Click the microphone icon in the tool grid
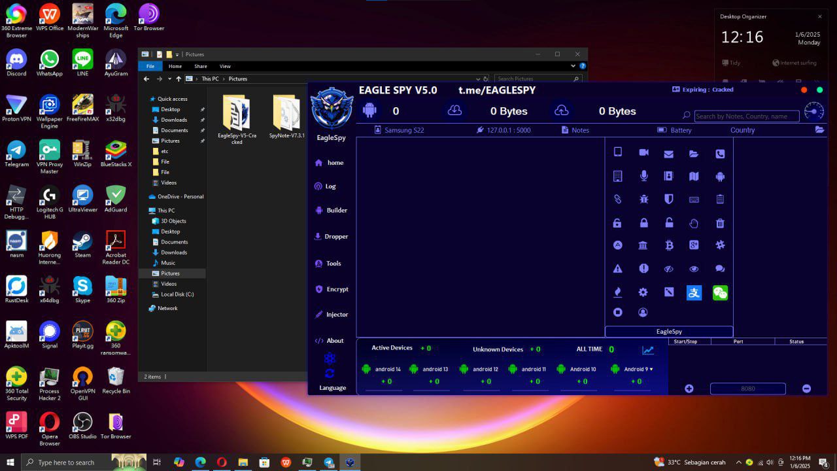Image resolution: width=837 pixels, height=471 pixels. coord(643,176)
